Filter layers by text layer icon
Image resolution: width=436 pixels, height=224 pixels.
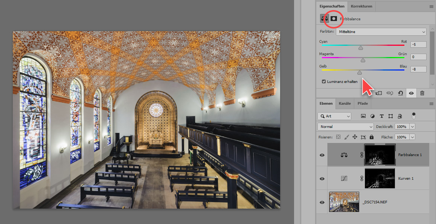click(381, 116)
